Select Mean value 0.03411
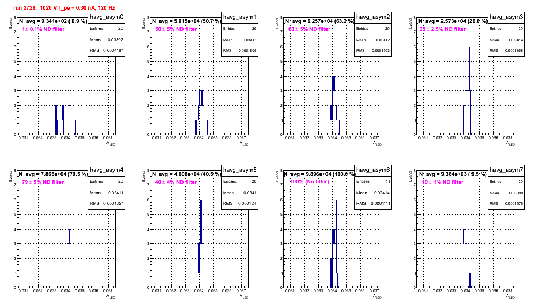533x306 pixels. coord(115,193)
